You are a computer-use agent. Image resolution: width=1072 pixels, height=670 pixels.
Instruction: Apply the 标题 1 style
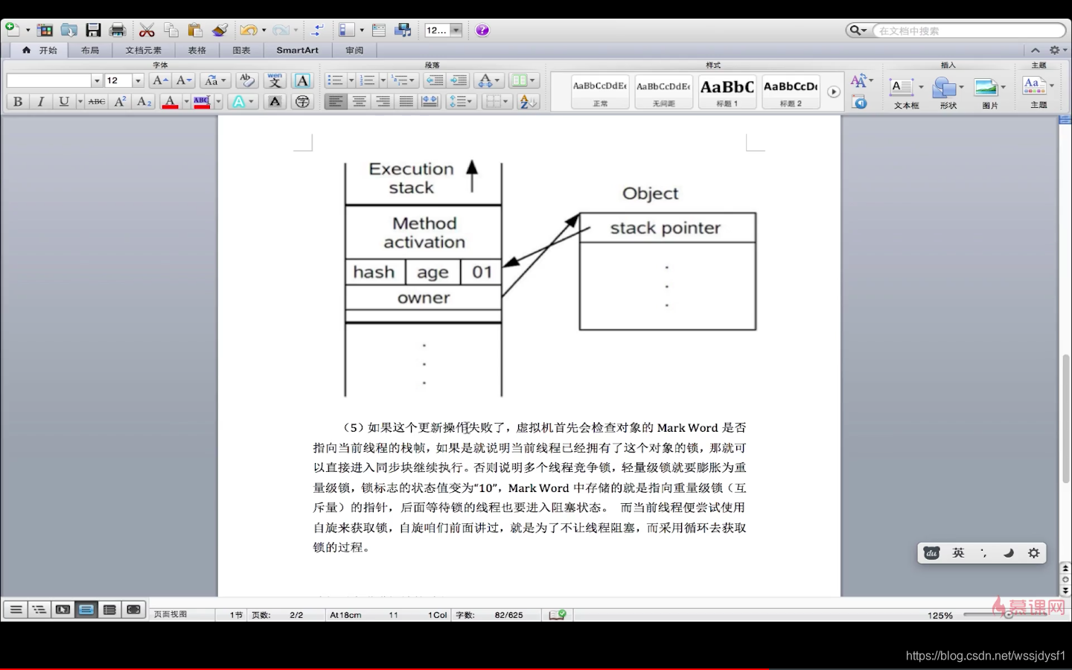click(727, 92)
